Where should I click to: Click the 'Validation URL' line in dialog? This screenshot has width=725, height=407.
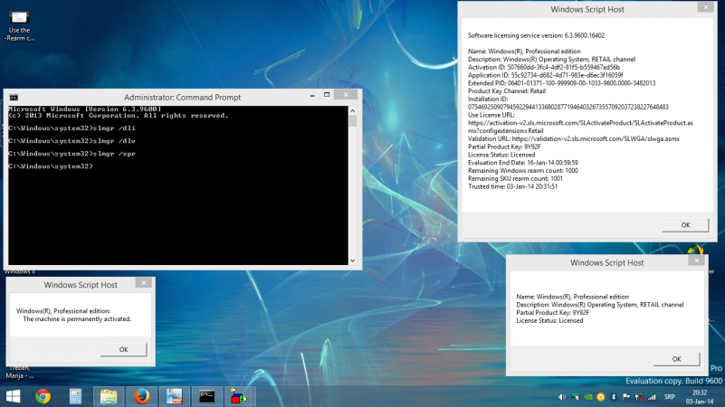coord(574,138)
